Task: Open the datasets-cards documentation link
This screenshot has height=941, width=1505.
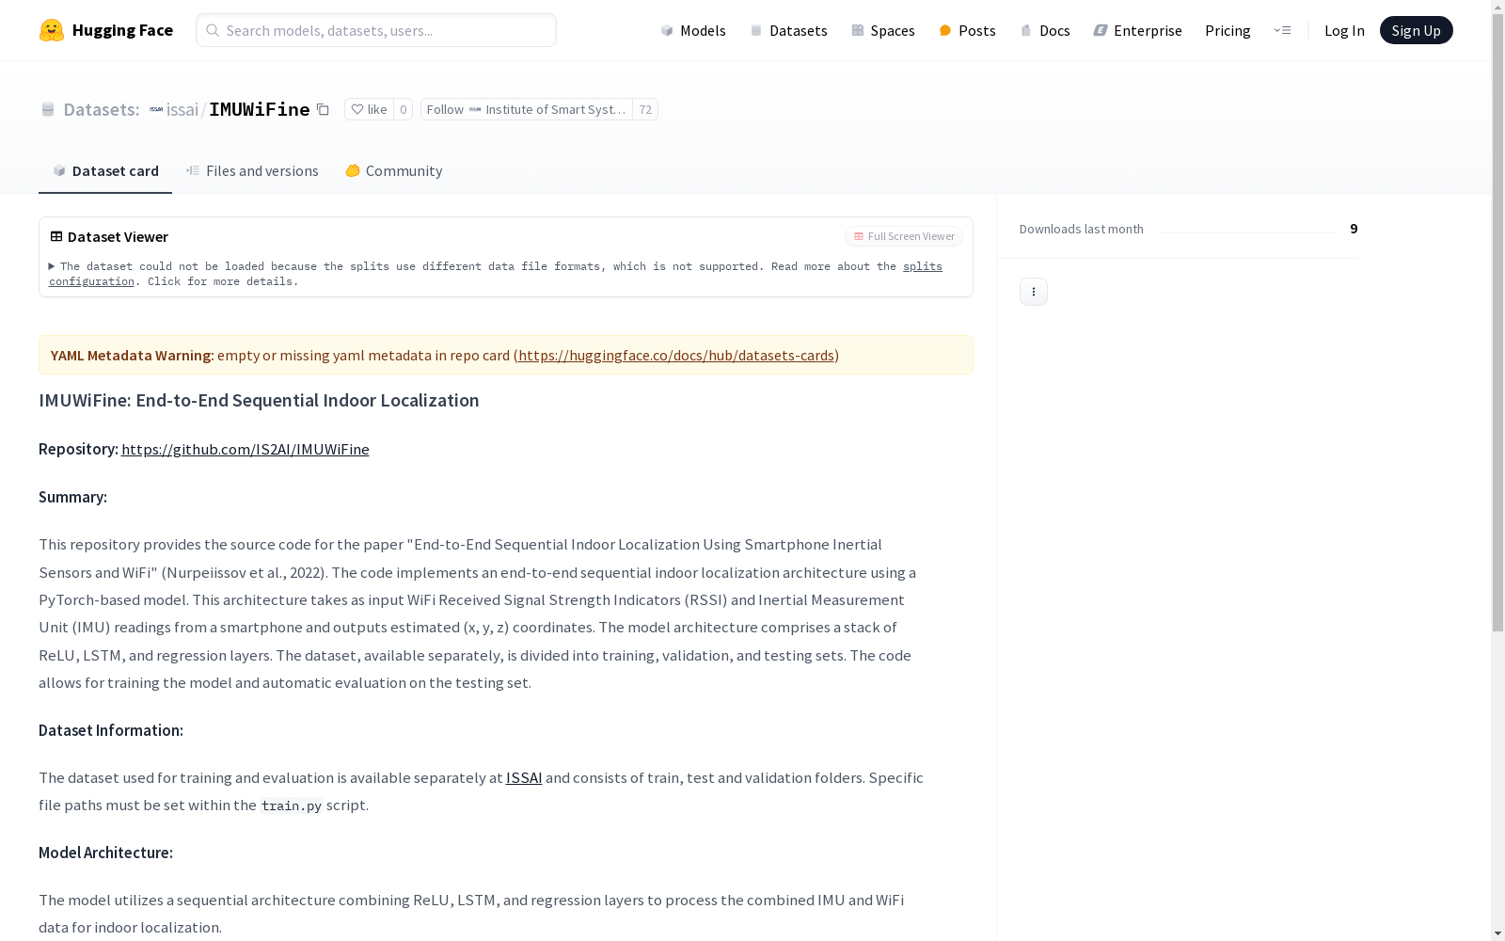Action: coord(676,355)
